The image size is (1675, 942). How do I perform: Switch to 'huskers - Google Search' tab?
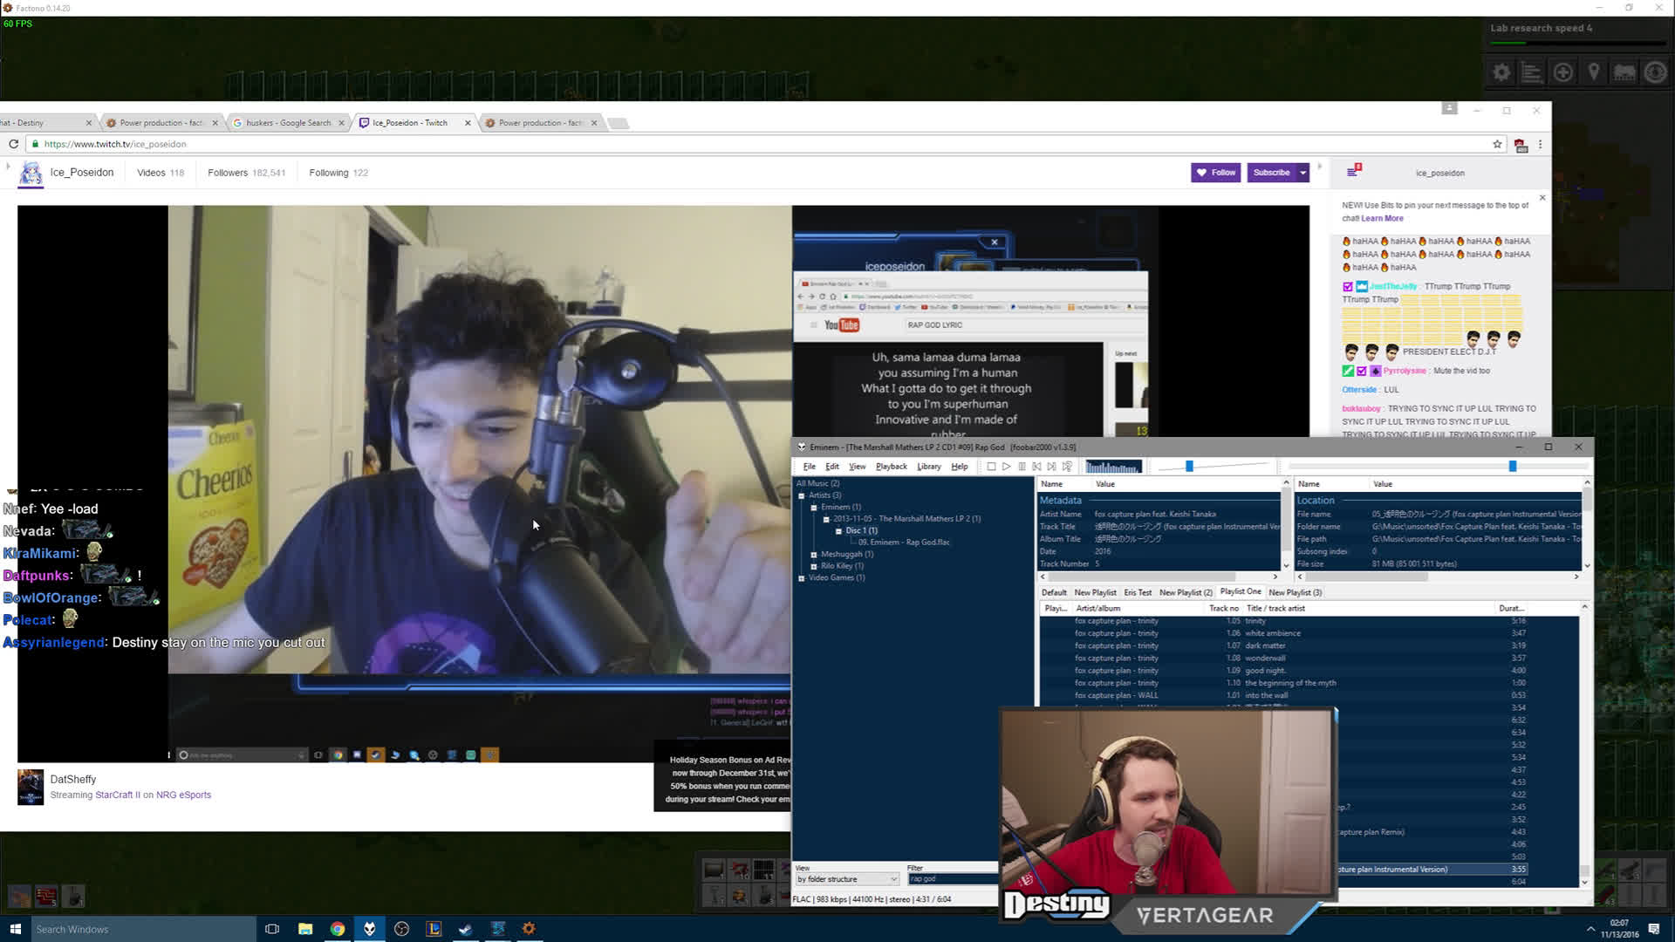pos(289,123)
